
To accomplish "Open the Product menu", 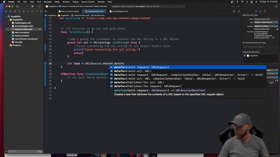I will coord(66,2).
